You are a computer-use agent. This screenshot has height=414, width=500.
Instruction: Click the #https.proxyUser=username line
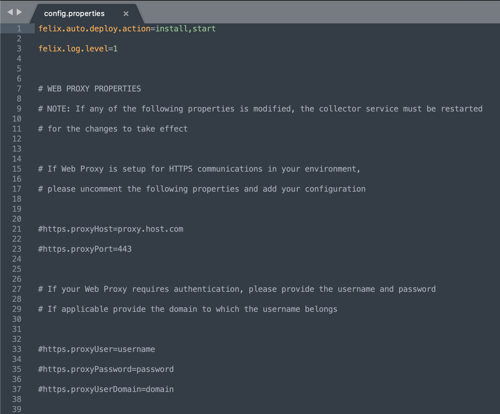tap(97, 349)
